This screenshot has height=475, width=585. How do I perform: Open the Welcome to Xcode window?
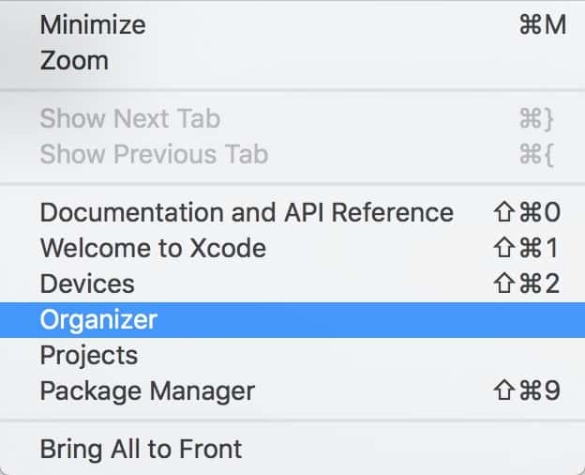tap(292, 248)
